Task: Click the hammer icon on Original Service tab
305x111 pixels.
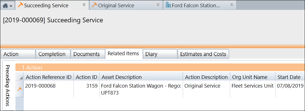Action: (94, 5)
